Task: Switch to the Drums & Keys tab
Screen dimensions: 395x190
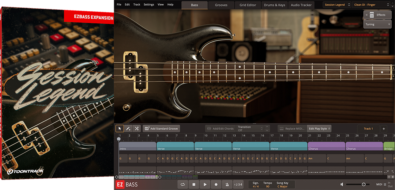Action: coord(275,5)
